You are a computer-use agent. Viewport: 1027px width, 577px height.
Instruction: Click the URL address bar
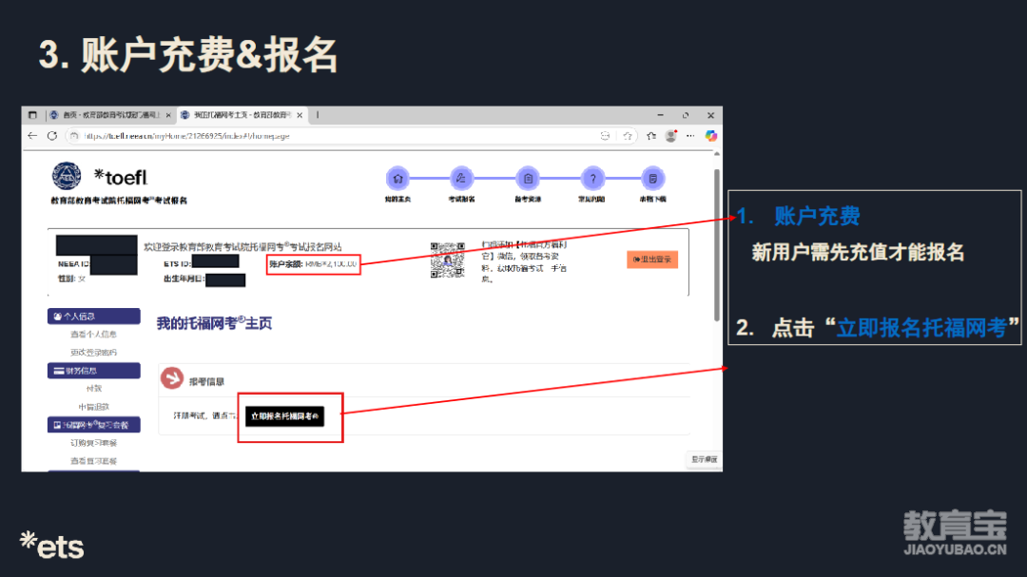340,136
